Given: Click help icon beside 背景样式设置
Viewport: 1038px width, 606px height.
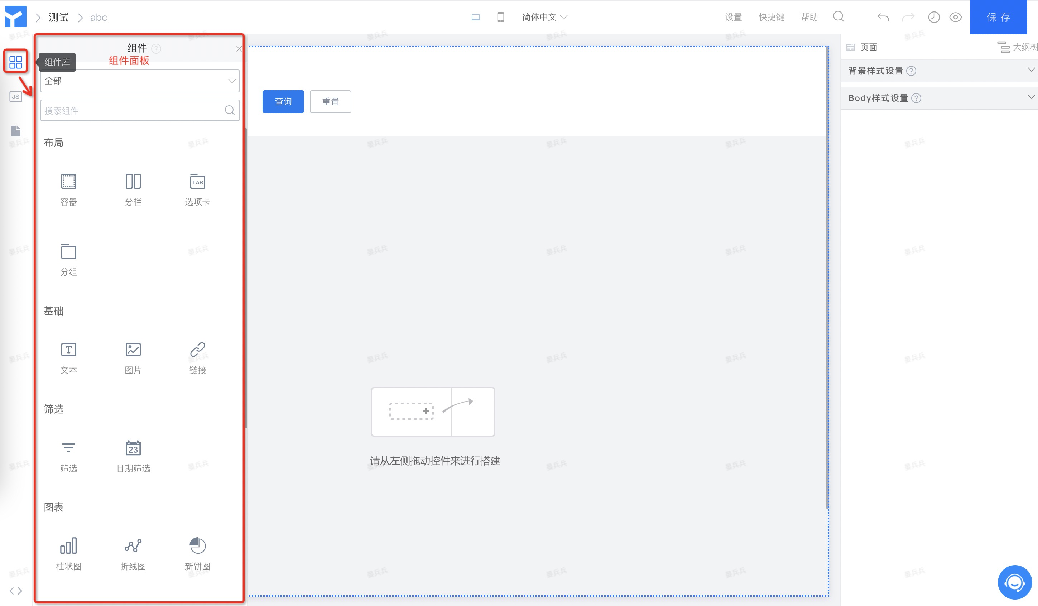Looking at the screenshot, I should tap(911, 71).
